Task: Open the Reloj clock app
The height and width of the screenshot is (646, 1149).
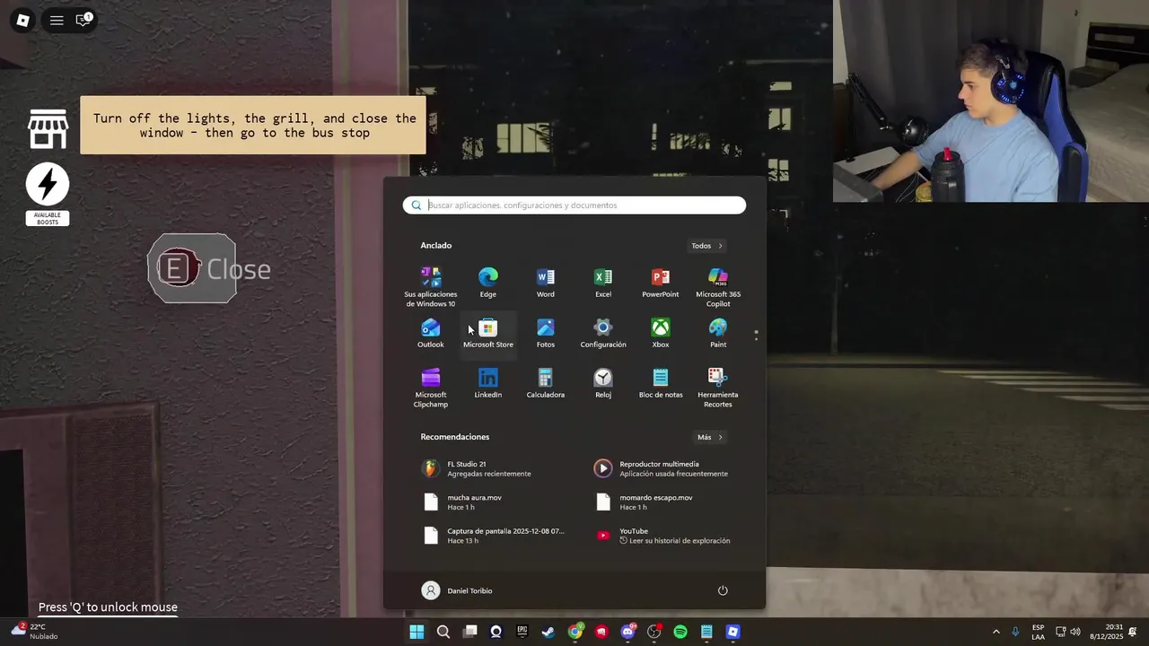Action: (603, 384)
